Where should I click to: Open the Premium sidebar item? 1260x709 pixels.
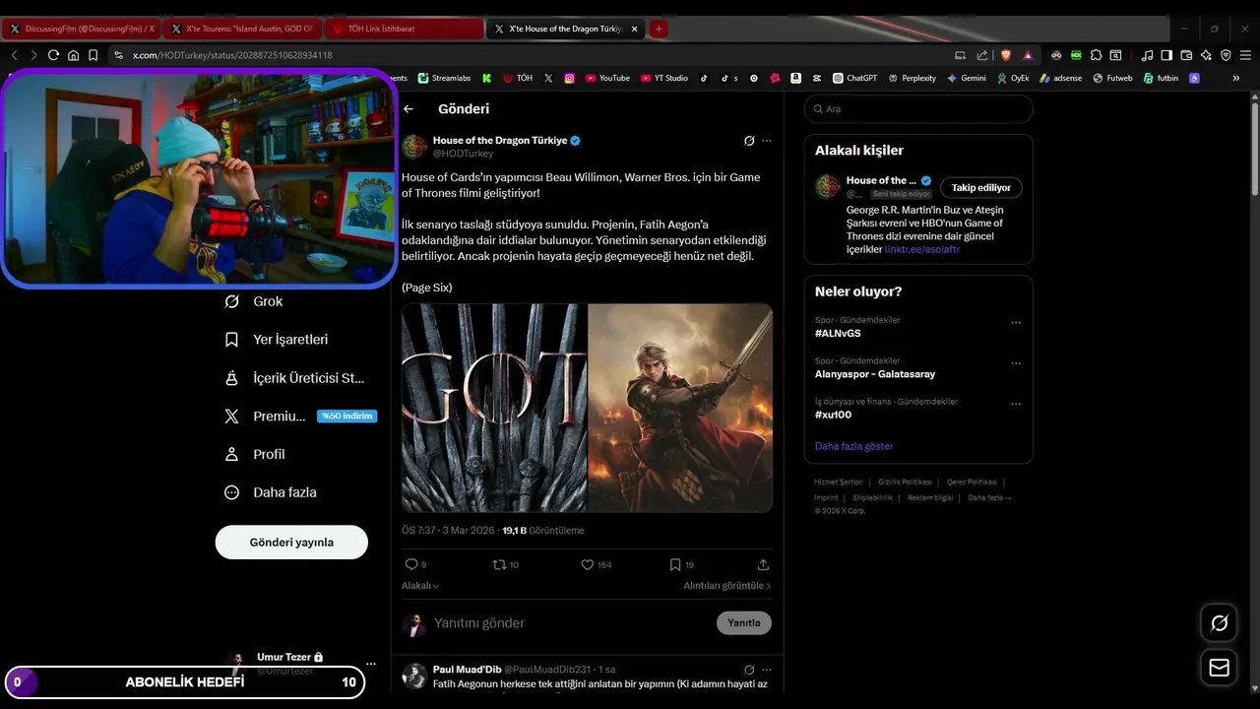click(299, 417)
